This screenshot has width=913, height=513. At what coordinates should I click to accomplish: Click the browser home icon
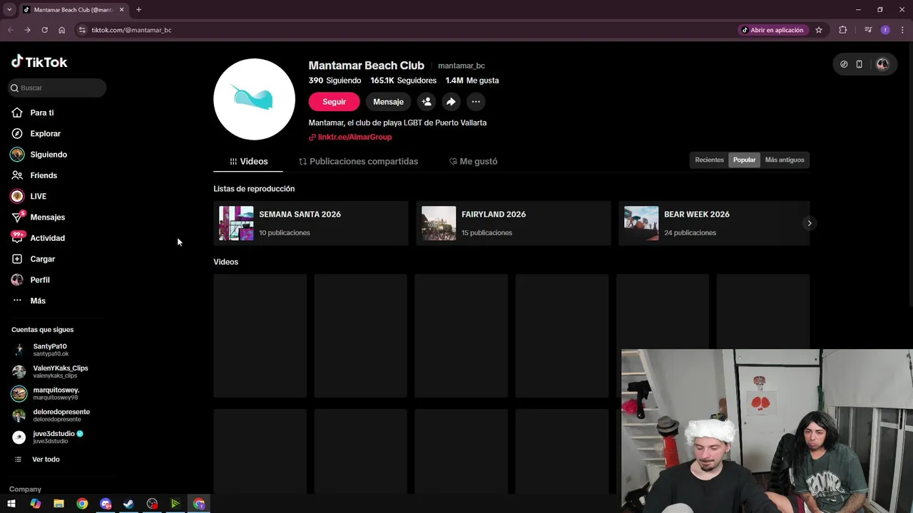click(x=62, y=30)
